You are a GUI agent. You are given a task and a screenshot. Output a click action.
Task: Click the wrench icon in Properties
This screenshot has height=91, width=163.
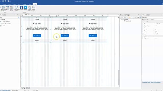(x=147, y=19)
